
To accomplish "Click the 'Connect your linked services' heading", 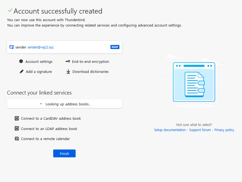I will [x=39, y=93].
